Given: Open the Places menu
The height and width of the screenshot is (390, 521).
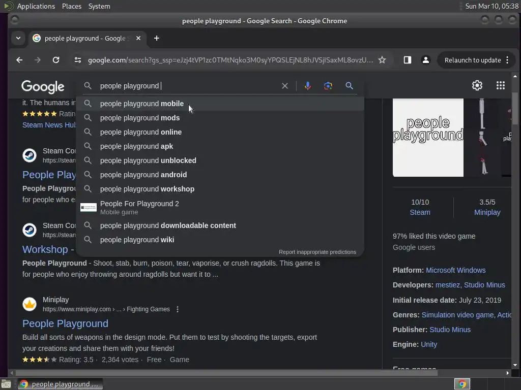Looking at the screenshot, I should 71,6.
